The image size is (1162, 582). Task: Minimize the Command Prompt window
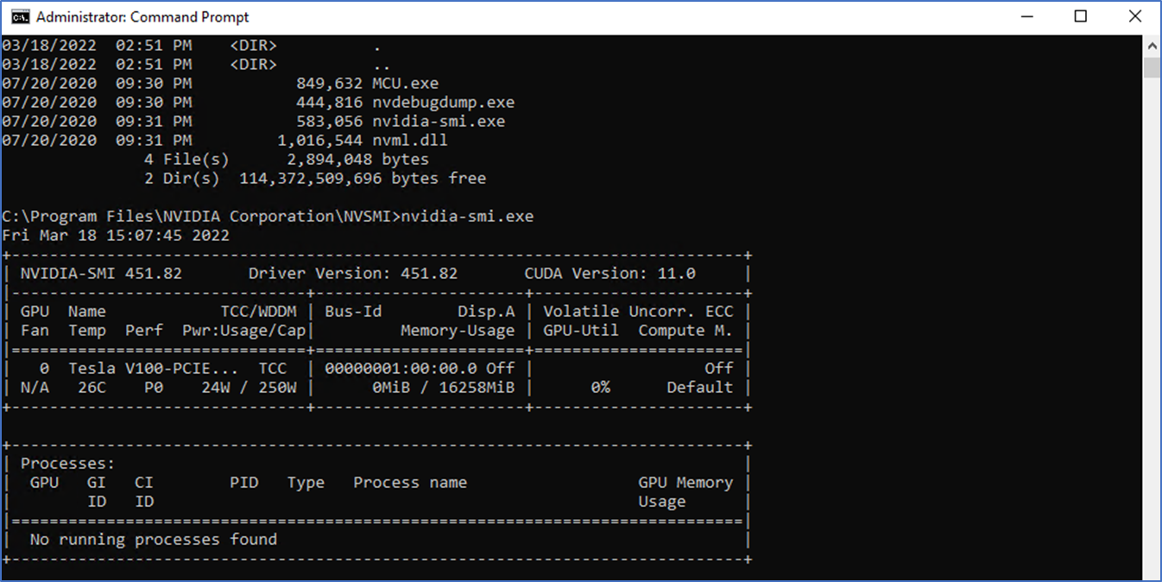(1026, 16)
